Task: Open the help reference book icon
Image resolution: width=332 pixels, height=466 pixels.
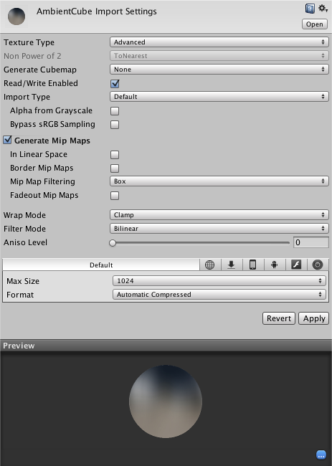Action: click(310, 9)
